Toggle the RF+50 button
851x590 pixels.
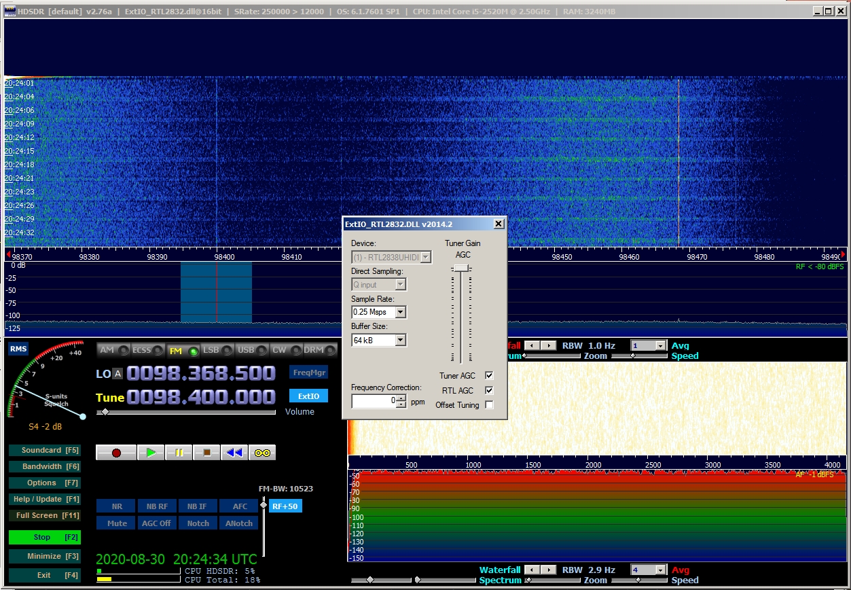[x=285, y=506]
